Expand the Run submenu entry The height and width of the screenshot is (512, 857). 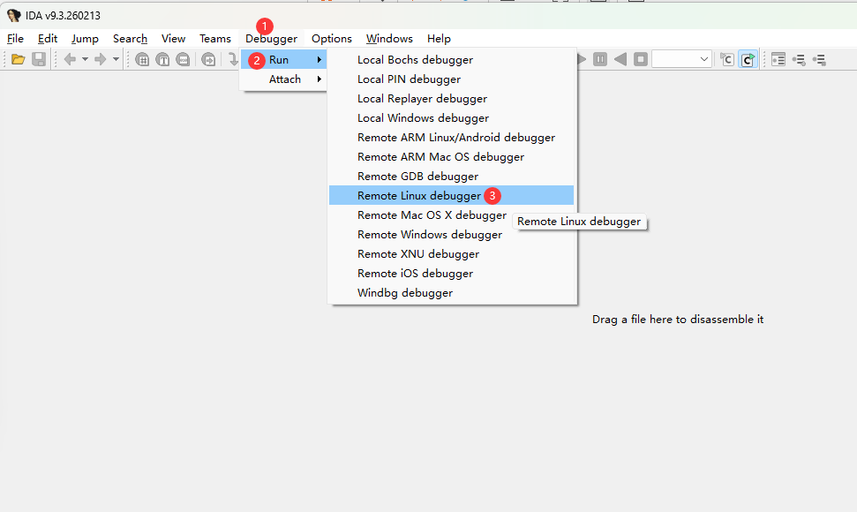pos(283,59)
